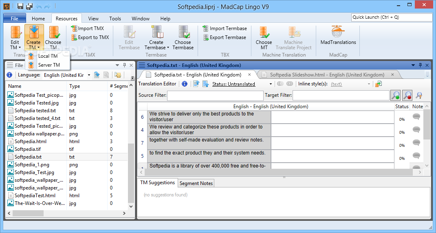Switch to the Tools ribbon tab
The height and width of the screenshot is (233, 436).
point(115,19)
